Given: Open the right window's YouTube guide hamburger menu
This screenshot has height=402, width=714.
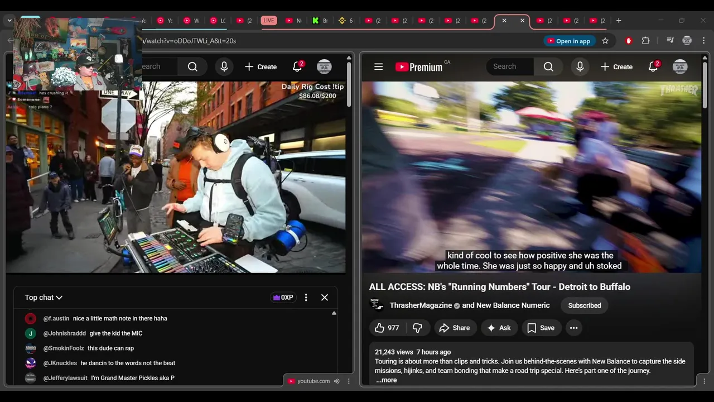Looking at the screenshot, I should 378,67.
